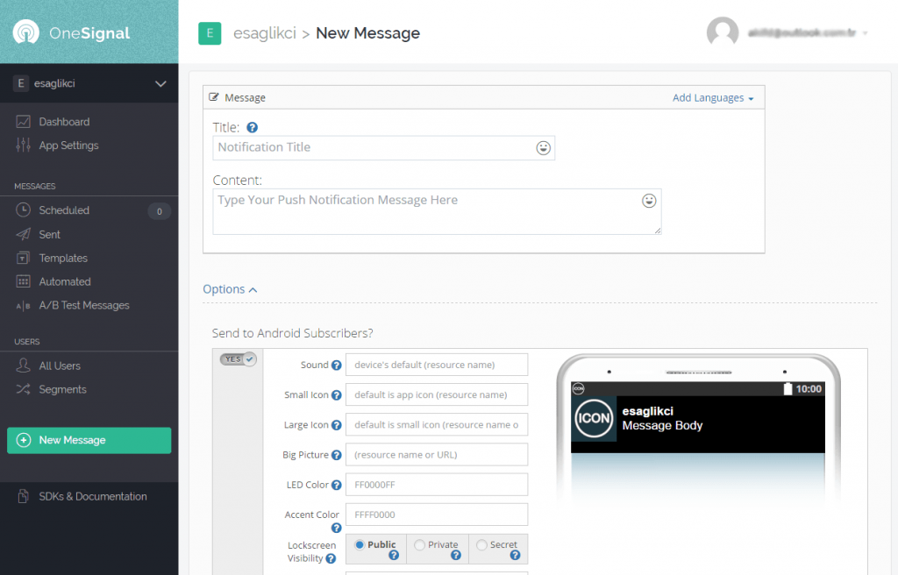Click the help icon next to Title
The width and height of the screenshot is (898, 575).
[252, 127]
